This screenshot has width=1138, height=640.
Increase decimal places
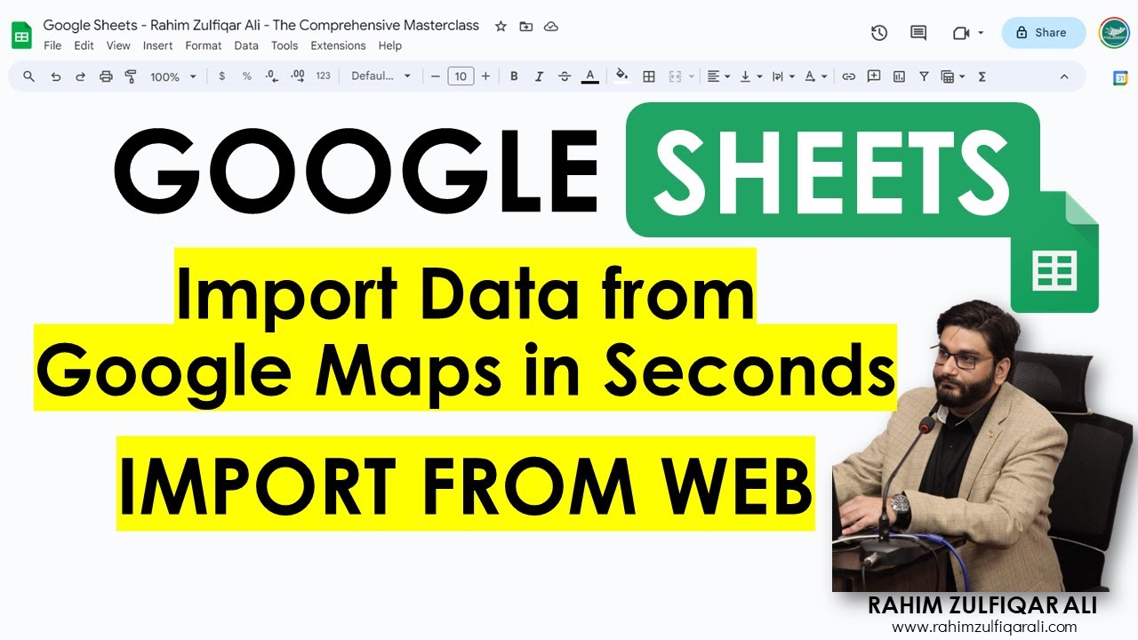point(298,76)
